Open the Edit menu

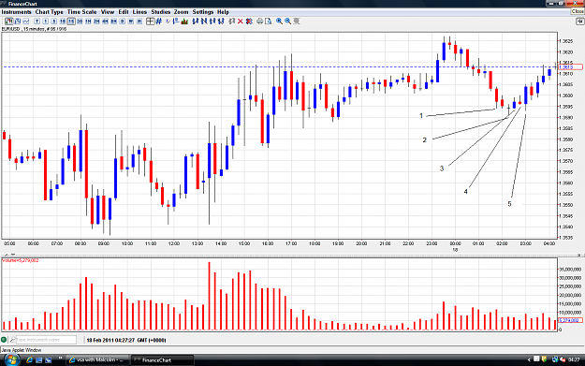pos(124,12)
